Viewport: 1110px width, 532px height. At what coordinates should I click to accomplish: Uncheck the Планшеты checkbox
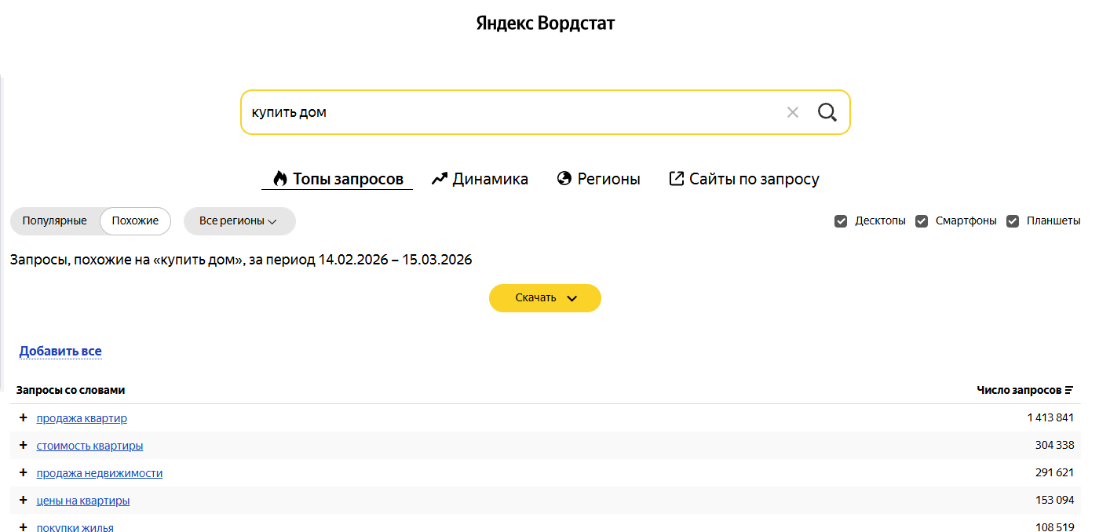[1013, 221]
